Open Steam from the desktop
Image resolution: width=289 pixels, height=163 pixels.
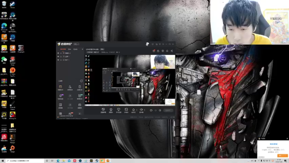[x=13, y=4]
